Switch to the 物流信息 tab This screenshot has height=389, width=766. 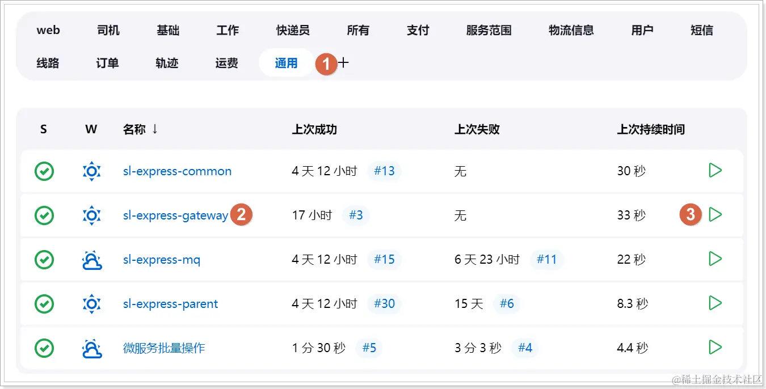pos(571,30)
